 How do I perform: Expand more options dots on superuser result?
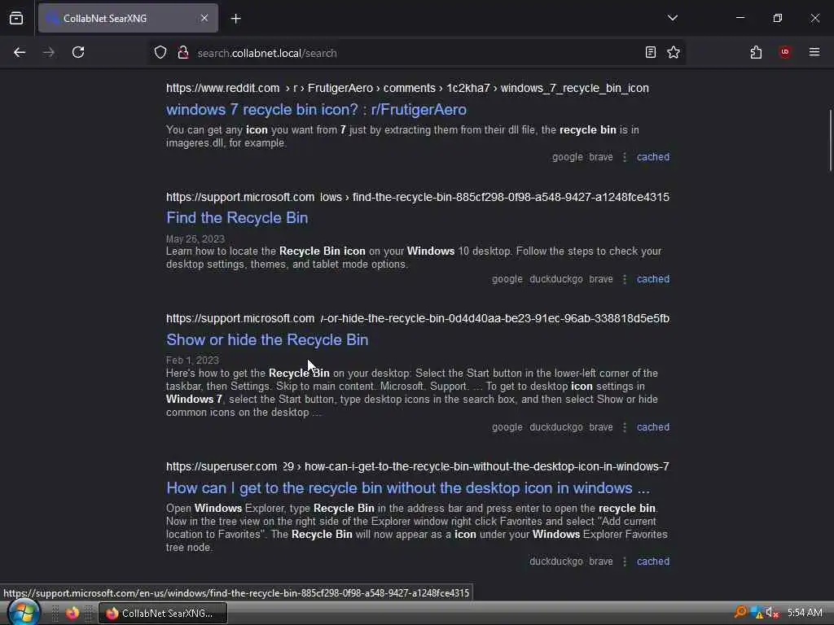click(625, 562)
